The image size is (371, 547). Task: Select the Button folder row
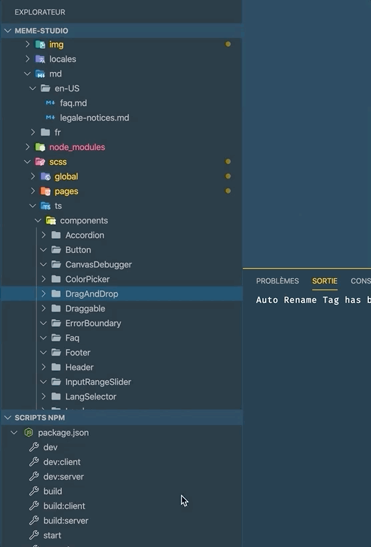[x=121, y=249]
